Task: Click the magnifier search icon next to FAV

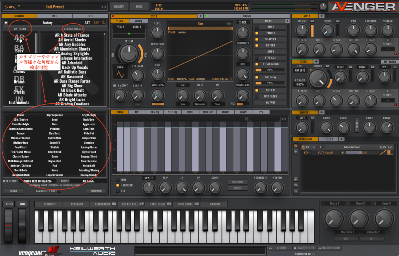Action: click(x=103, y=23)
